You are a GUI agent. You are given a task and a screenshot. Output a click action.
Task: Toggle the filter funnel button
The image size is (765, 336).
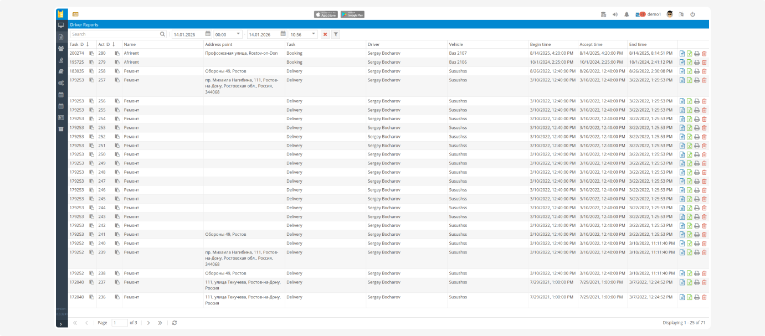[336, 34]
